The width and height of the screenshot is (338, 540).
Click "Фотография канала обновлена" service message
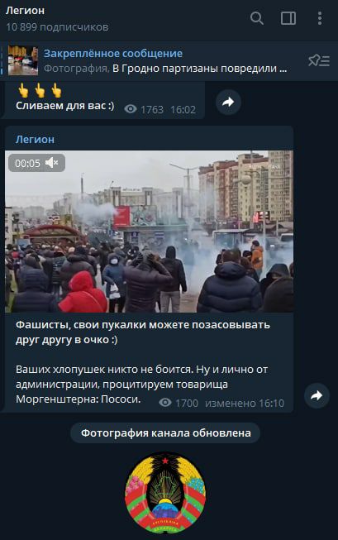[165, 432]
